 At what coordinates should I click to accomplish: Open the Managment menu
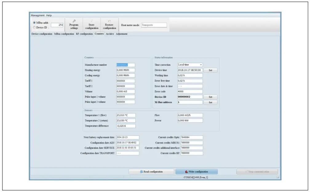[x=38, y=15]
